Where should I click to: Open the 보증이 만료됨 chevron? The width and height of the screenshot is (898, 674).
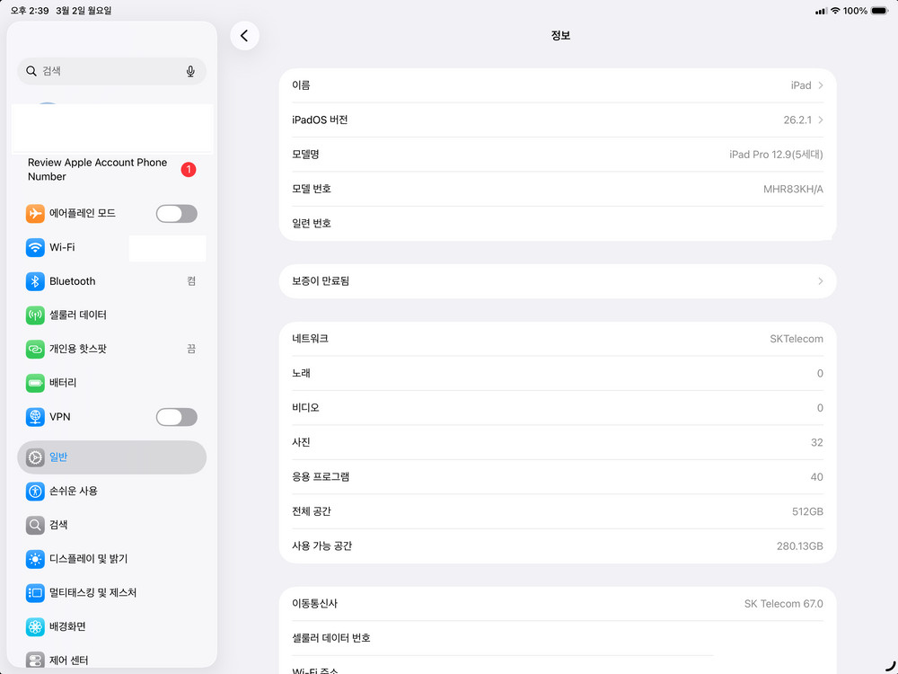coord(821,281)
